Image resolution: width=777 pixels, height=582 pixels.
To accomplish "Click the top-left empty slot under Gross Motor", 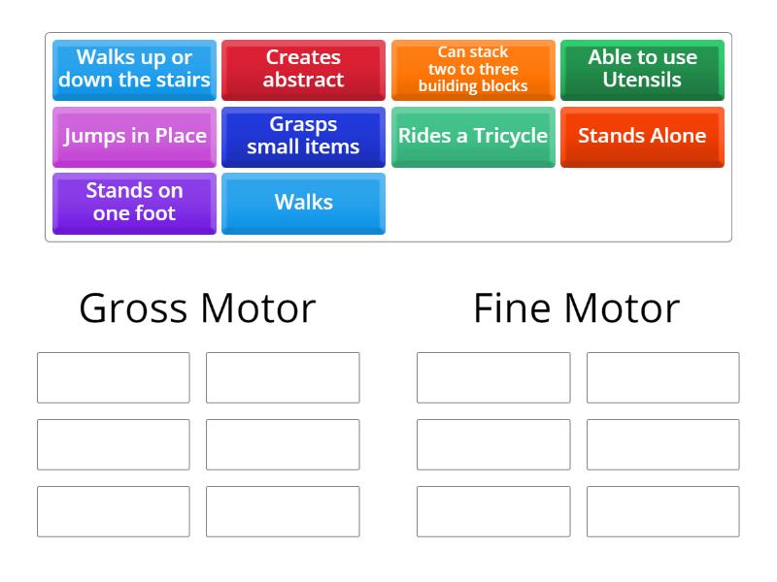I will (x=114, y=377).
